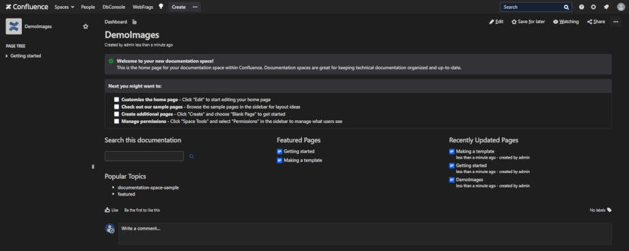The height and width of the screenshot is (251, 629).
Task: Open Getting started in the page tree
Action: point(26,56)
